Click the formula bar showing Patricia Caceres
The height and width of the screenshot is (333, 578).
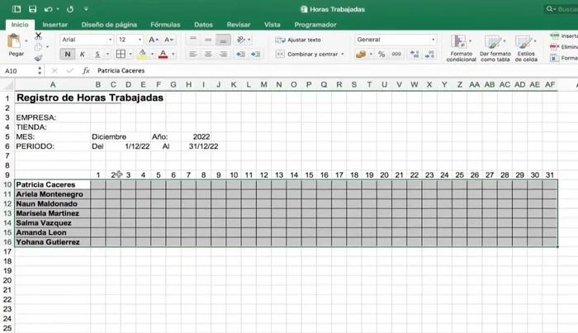pos(335,70)
